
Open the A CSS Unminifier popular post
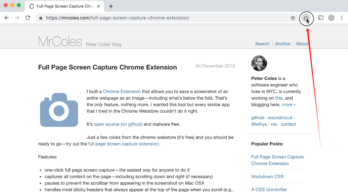269,190
